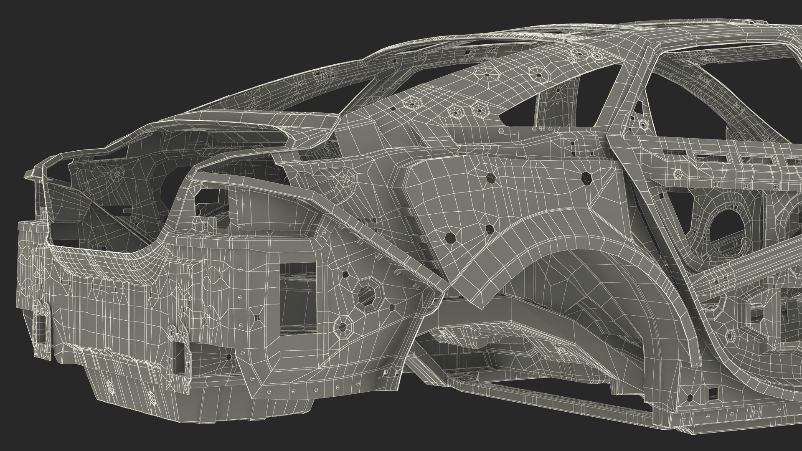Click the large octagonal hole on rear quarter panel
The image size is (802, 451).
click(x=367, y=296)
